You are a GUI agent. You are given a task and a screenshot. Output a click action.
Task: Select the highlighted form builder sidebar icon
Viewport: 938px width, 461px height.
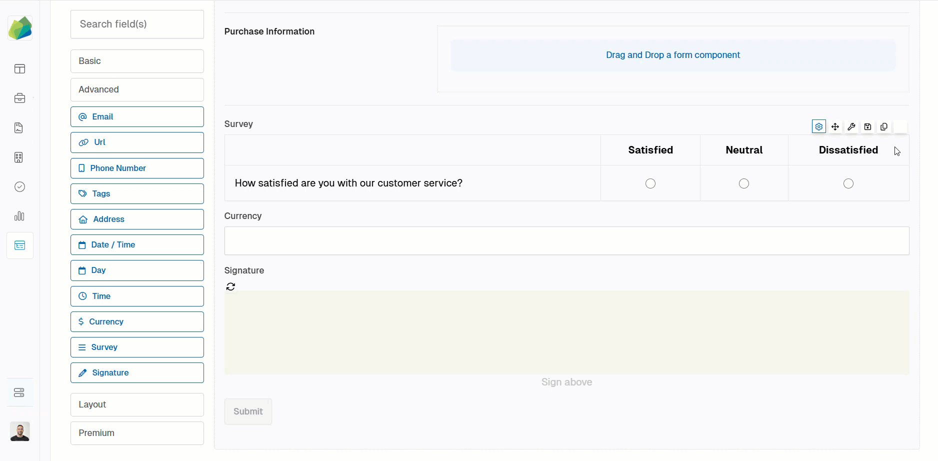(x=19, y=245)
